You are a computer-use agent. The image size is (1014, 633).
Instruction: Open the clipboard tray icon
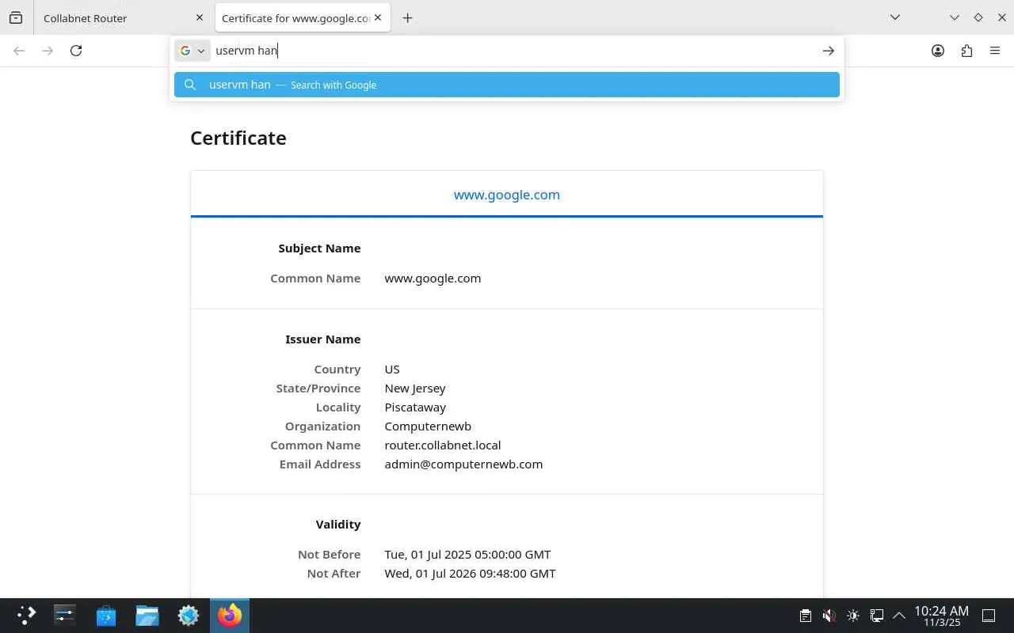pos(805,616)
